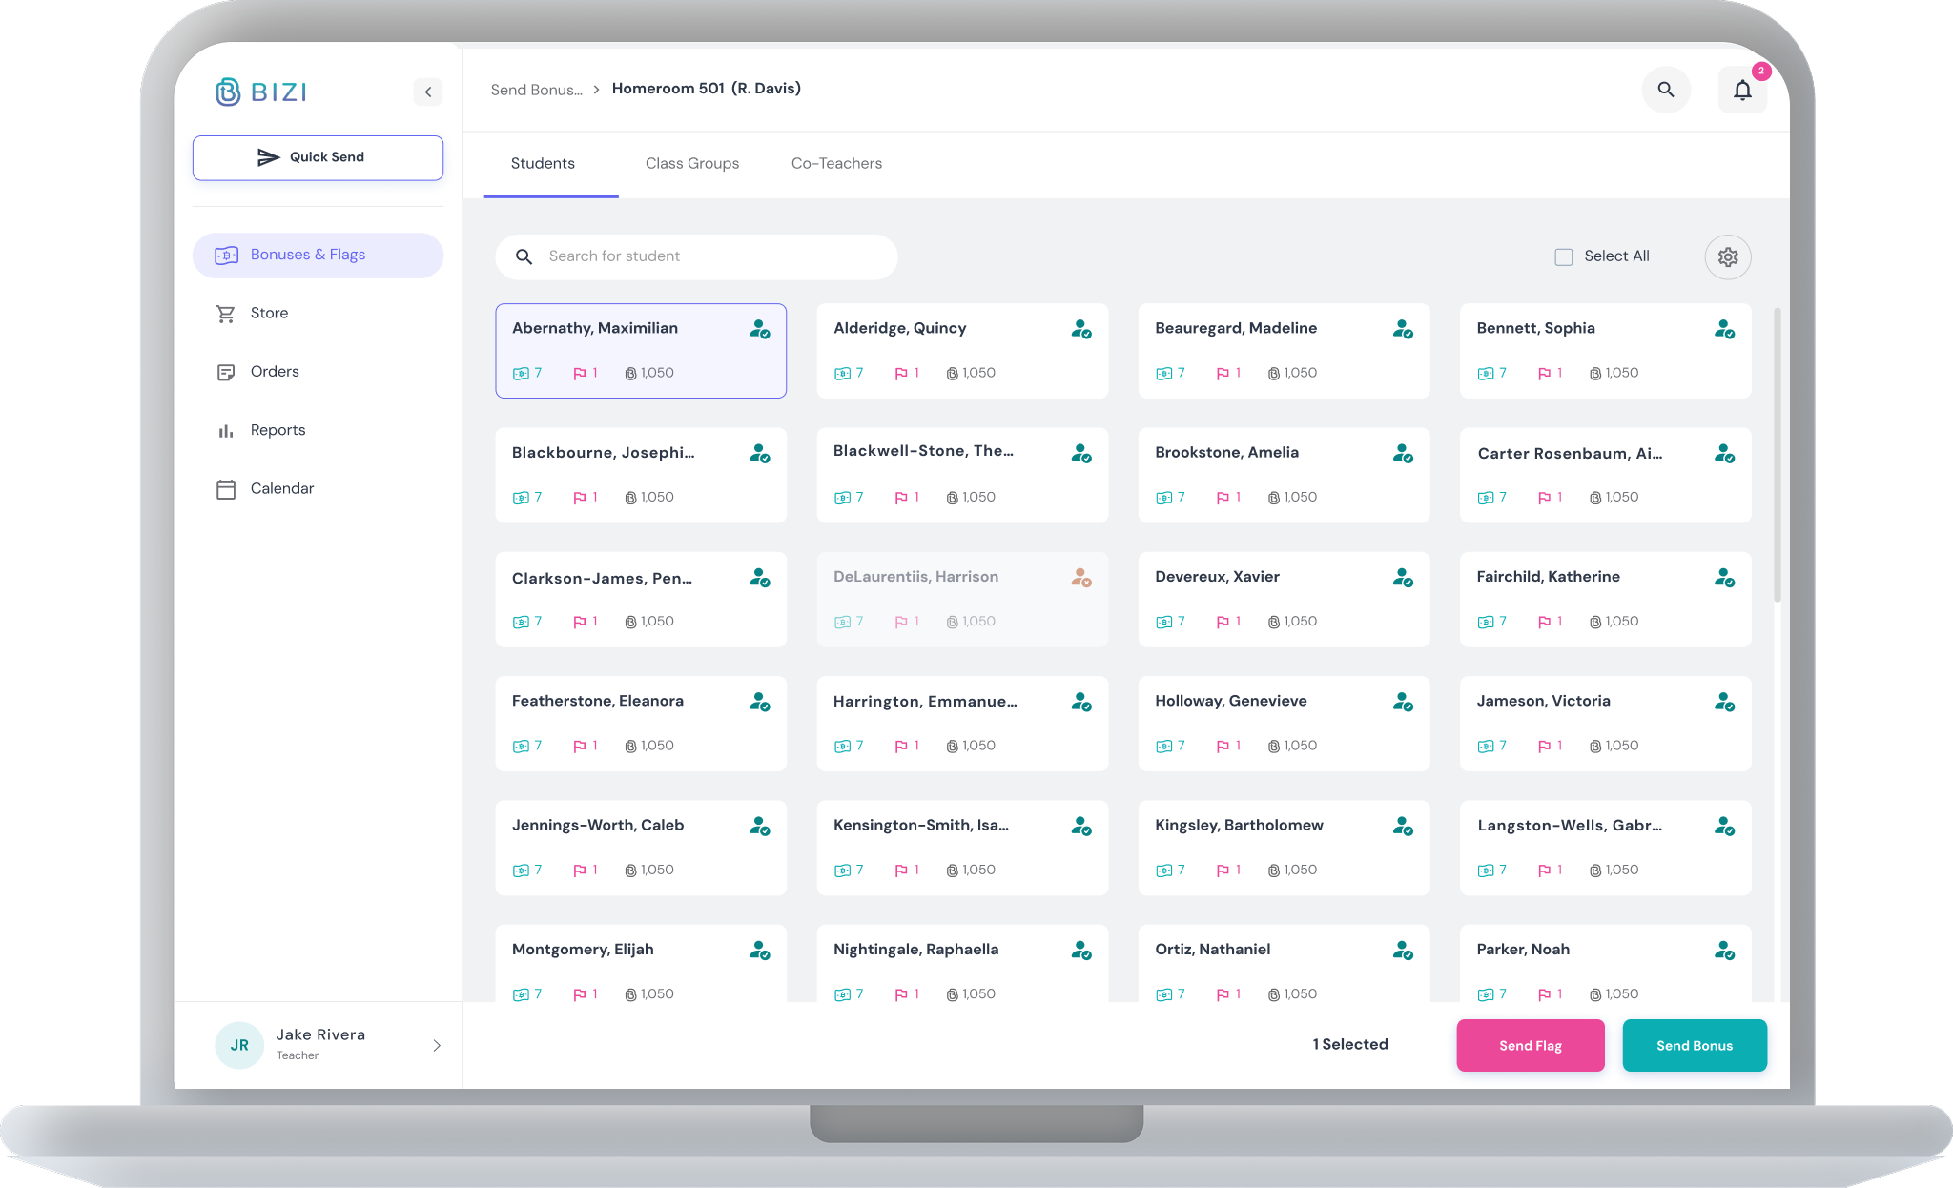Open Orders from the sidebar
1953x1188 pixels.
275,372
